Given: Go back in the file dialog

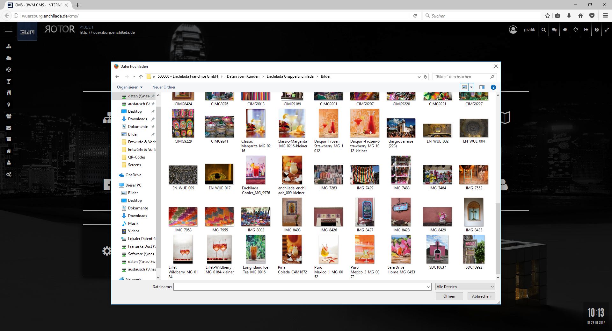Looking at the screenshot, I should (x=117, y=77).
